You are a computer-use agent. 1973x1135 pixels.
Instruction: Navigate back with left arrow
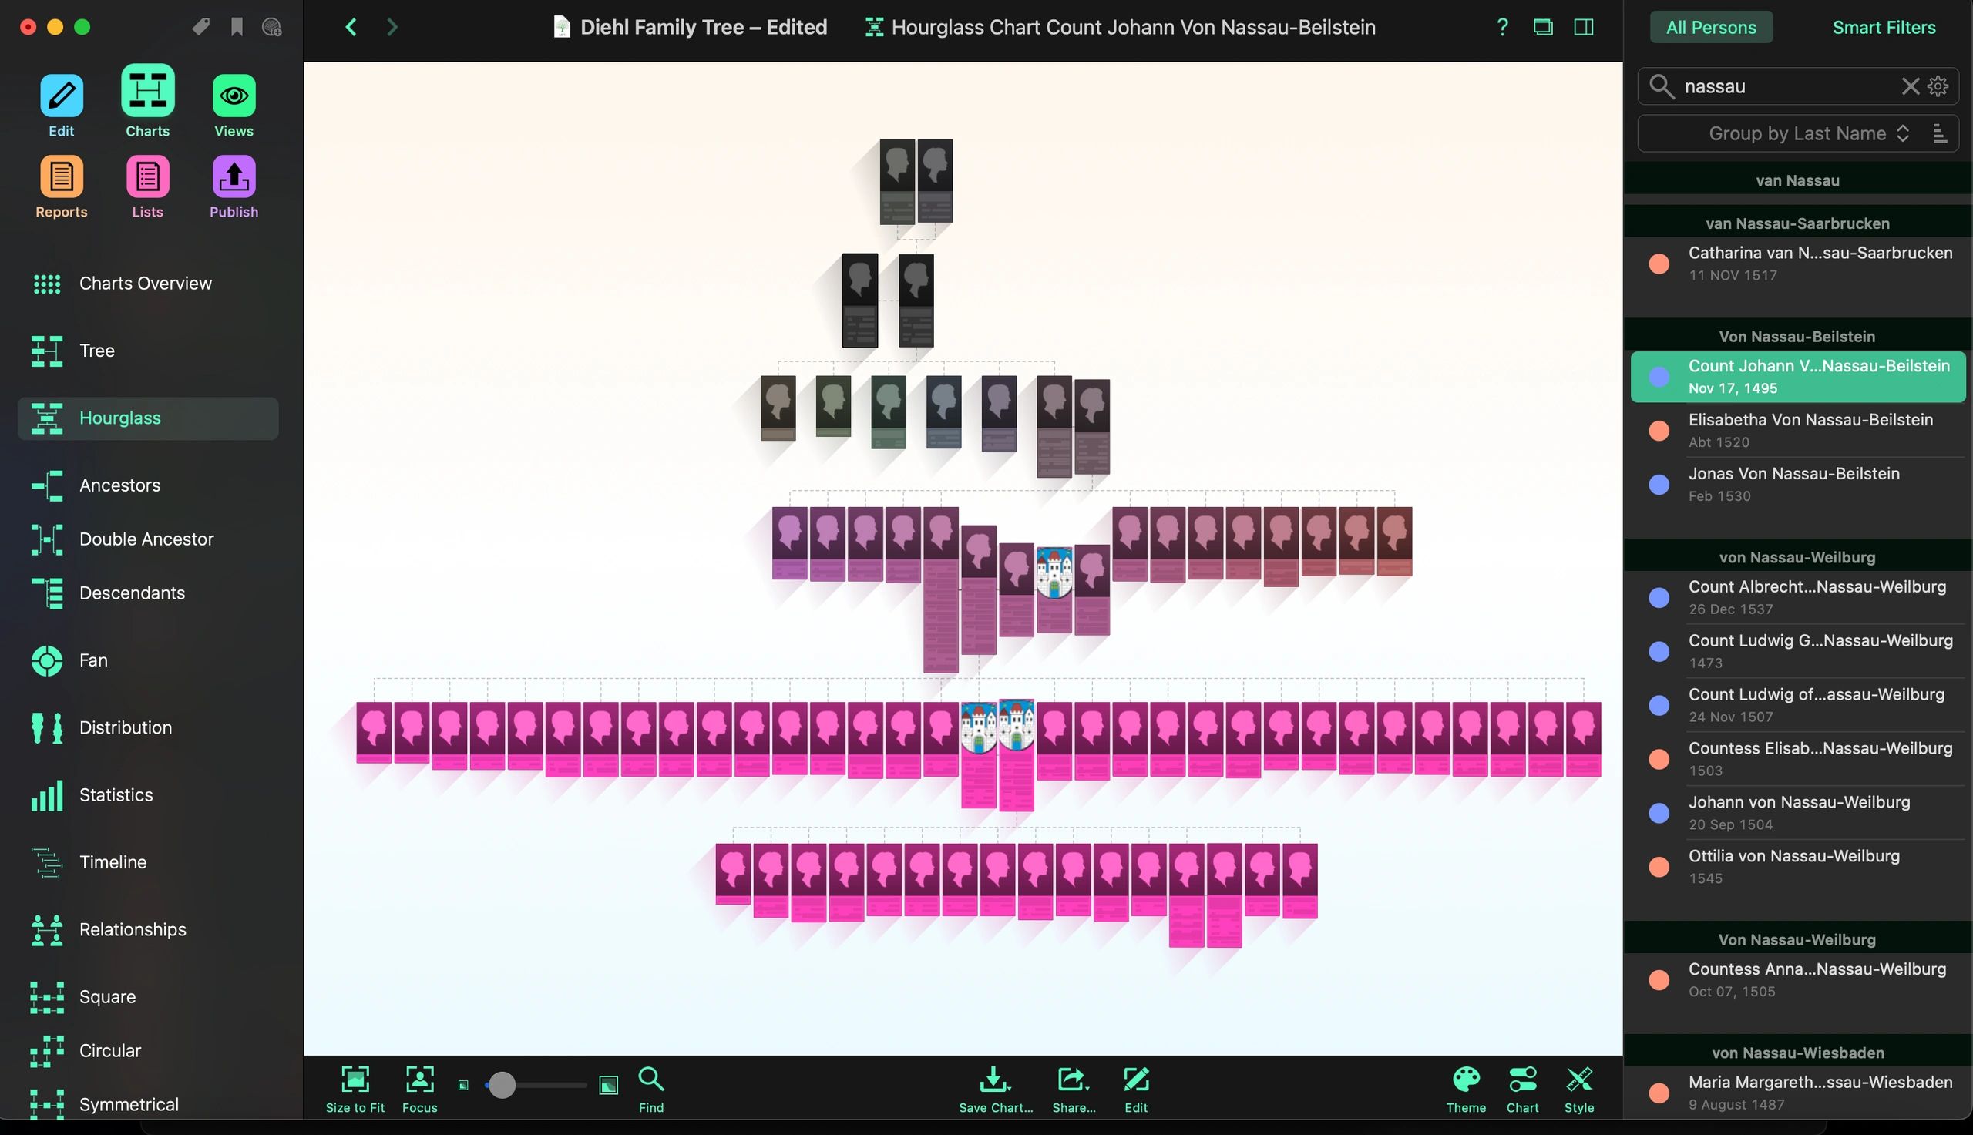(x=351, y=27)
